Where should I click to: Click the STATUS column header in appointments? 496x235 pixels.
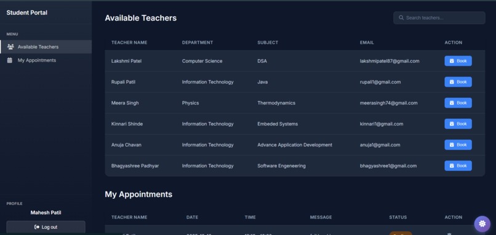pyautogui.click(x=398, y=217)
